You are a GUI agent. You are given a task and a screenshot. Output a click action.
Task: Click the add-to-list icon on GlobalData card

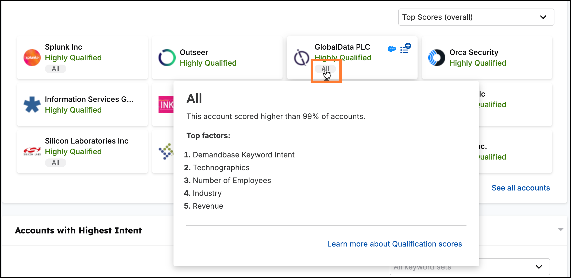pos(405,49)
